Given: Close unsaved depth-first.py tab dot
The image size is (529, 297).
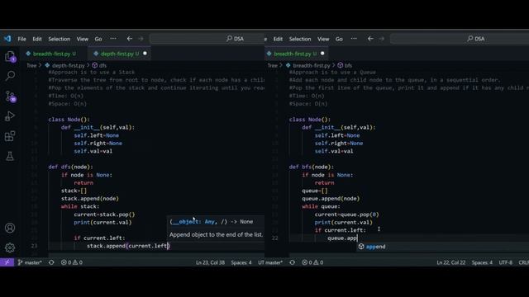Looking at the screenshot, I should coord(145,53).
